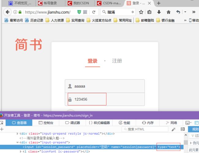Open a new tab with the plus button

click(x=159, y=3)
